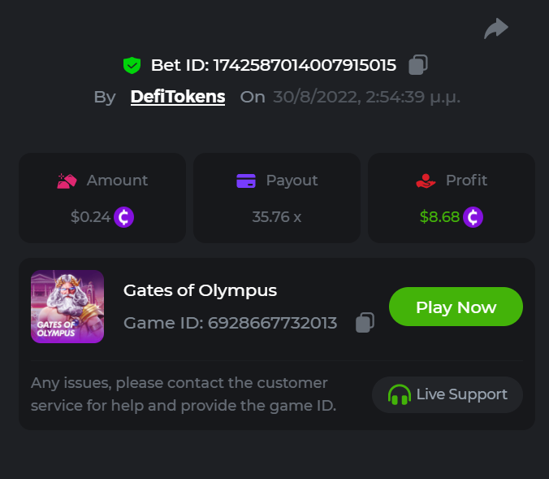
Task: Copy the Game ID number
Action: pyautogui.click(x=365, y=323)
